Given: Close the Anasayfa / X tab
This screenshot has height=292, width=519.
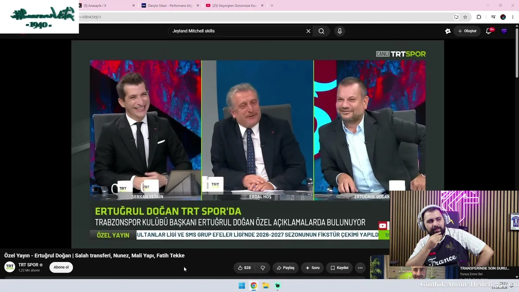Looking at the screenshot, I should pos(133,6).
